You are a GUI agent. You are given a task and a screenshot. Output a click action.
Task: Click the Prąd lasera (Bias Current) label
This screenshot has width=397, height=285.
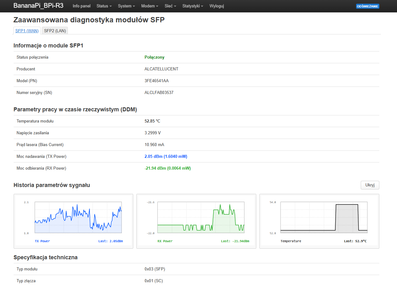click(x=40, y=145)
